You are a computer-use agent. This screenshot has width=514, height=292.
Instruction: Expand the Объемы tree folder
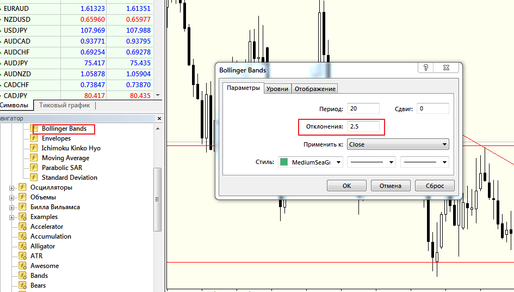tap(11, 197)
